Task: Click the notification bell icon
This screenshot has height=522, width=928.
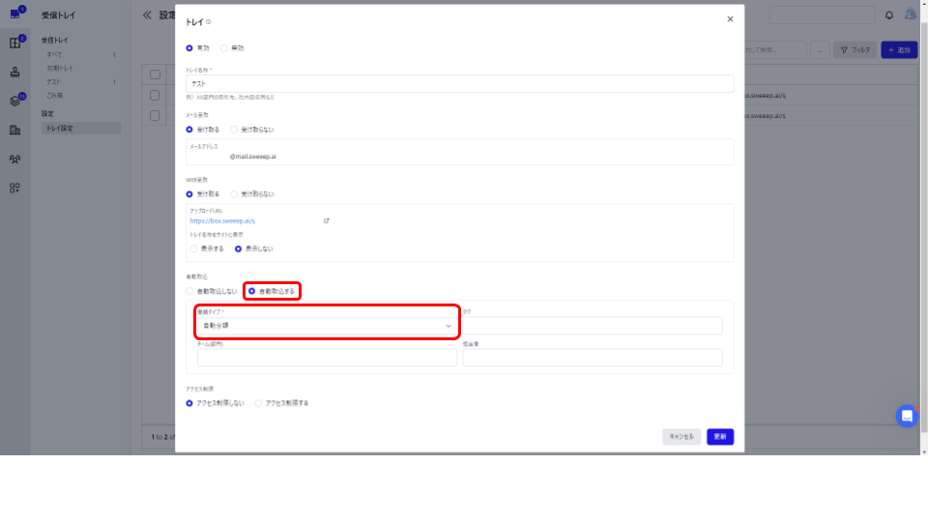Action: [889, 15]
